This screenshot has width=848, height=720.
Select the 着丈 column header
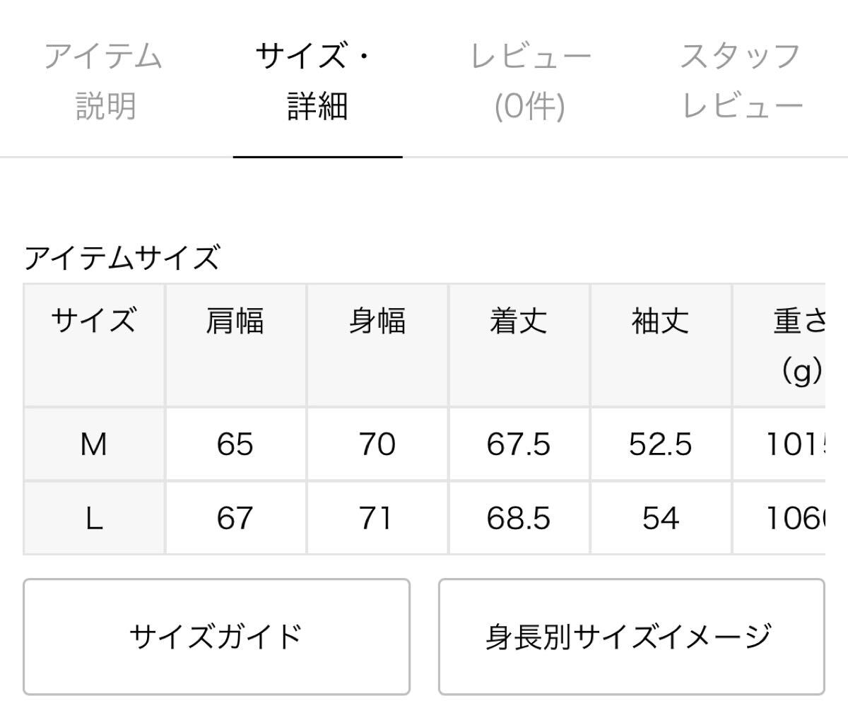pos(519,322)
